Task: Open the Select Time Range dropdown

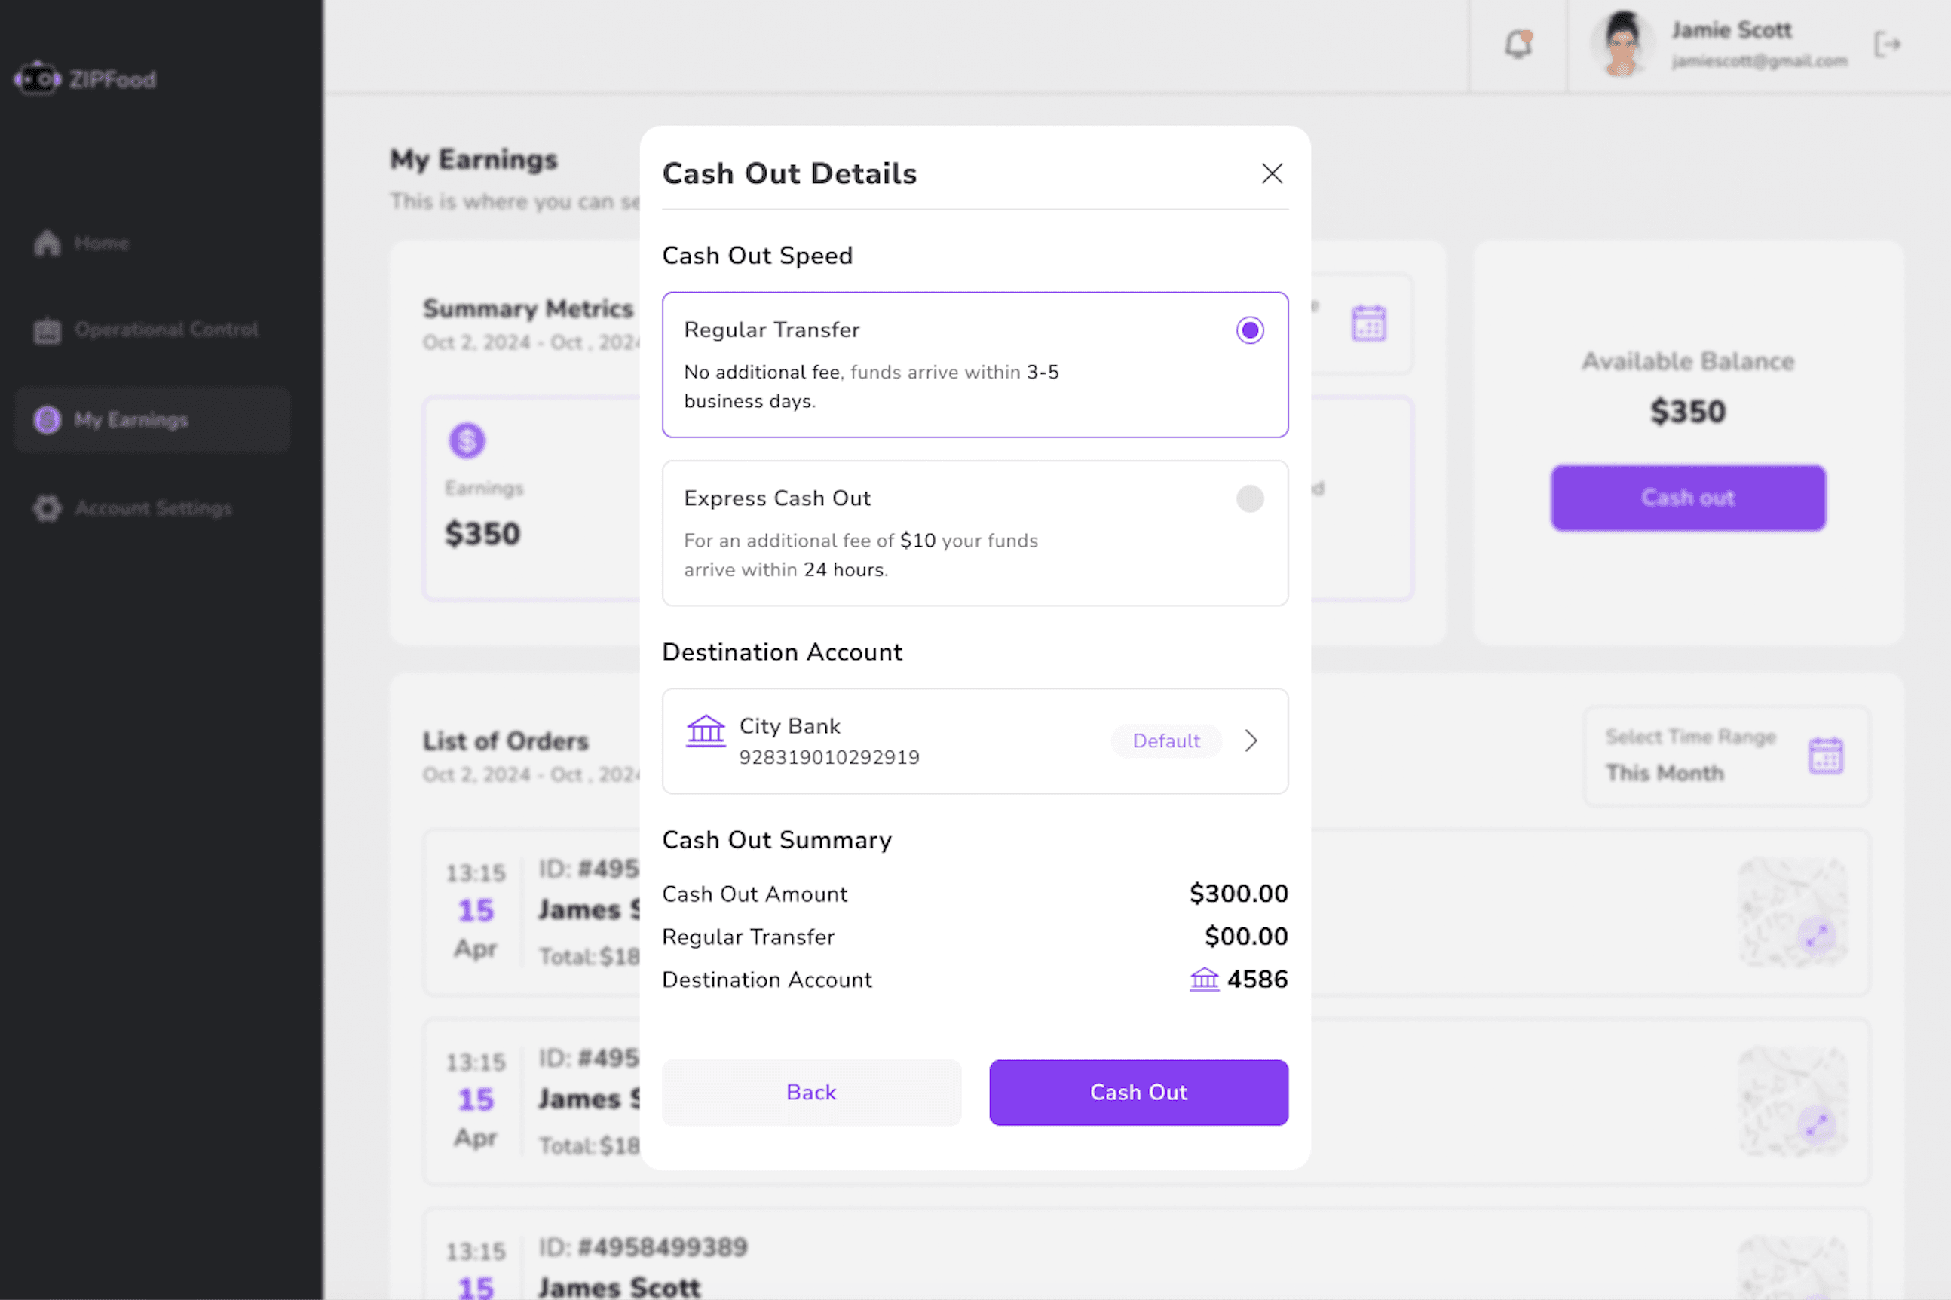Action: (1726, 756)
